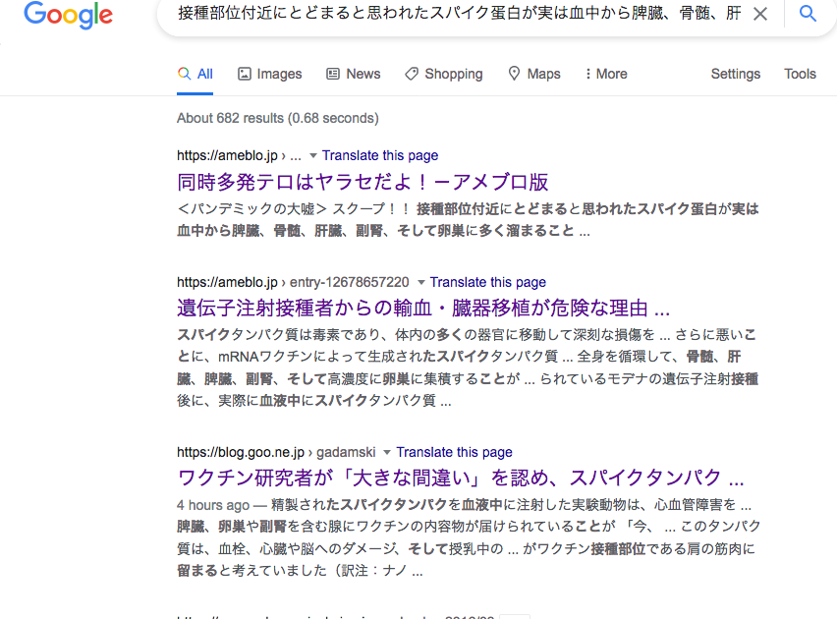Click Translate this page for the first ameblo result
This screenshot has height=619, width=837.
point(380,155)
